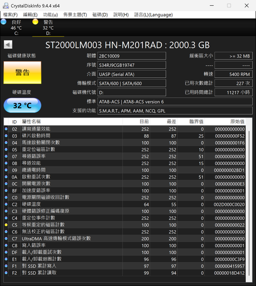Click the drive letter field D:

[132, 93]
